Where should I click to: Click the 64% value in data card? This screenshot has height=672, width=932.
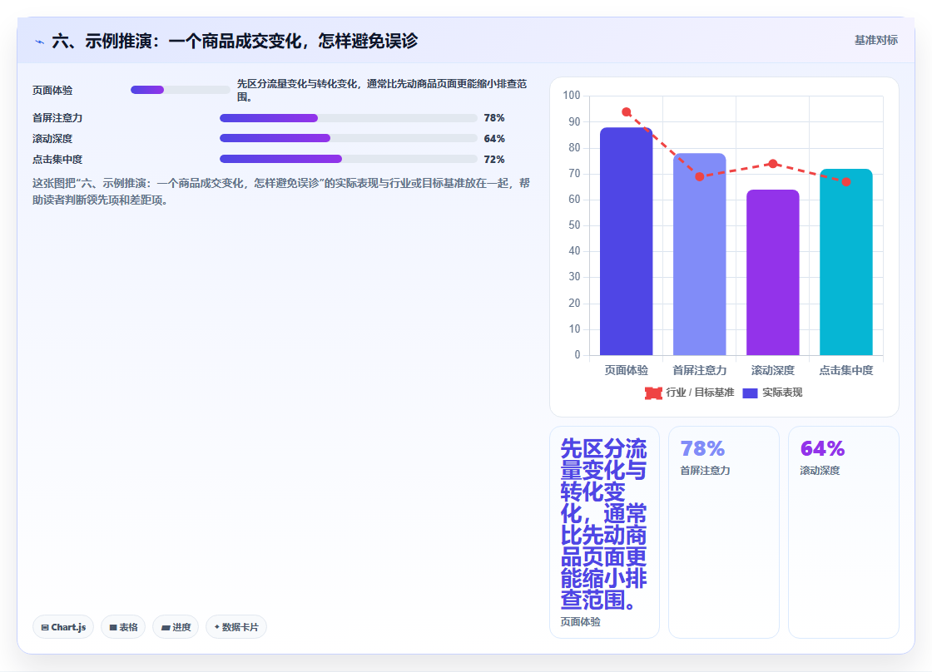822,448
